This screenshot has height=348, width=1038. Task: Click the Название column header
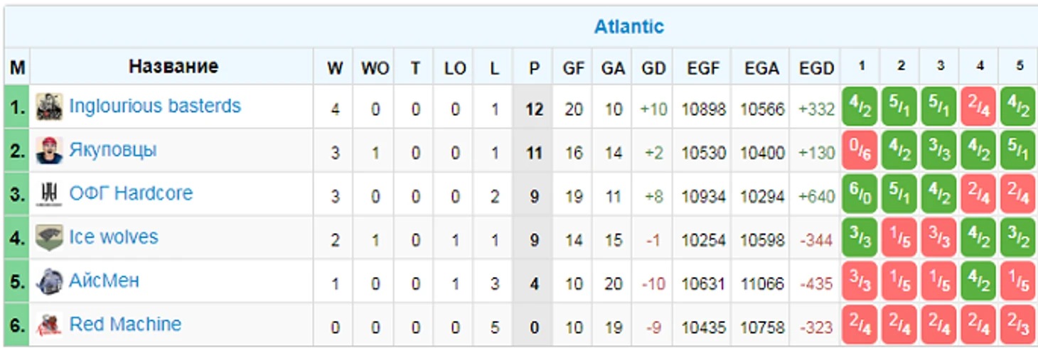pyautogui.click(x=173, y=67)
